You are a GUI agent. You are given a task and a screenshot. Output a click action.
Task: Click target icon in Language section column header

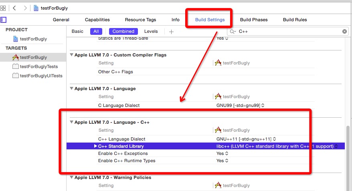coord(218,97)
